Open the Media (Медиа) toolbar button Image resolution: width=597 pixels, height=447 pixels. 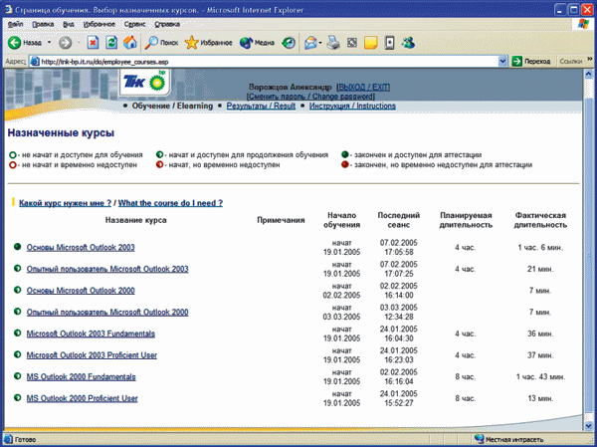257,43
